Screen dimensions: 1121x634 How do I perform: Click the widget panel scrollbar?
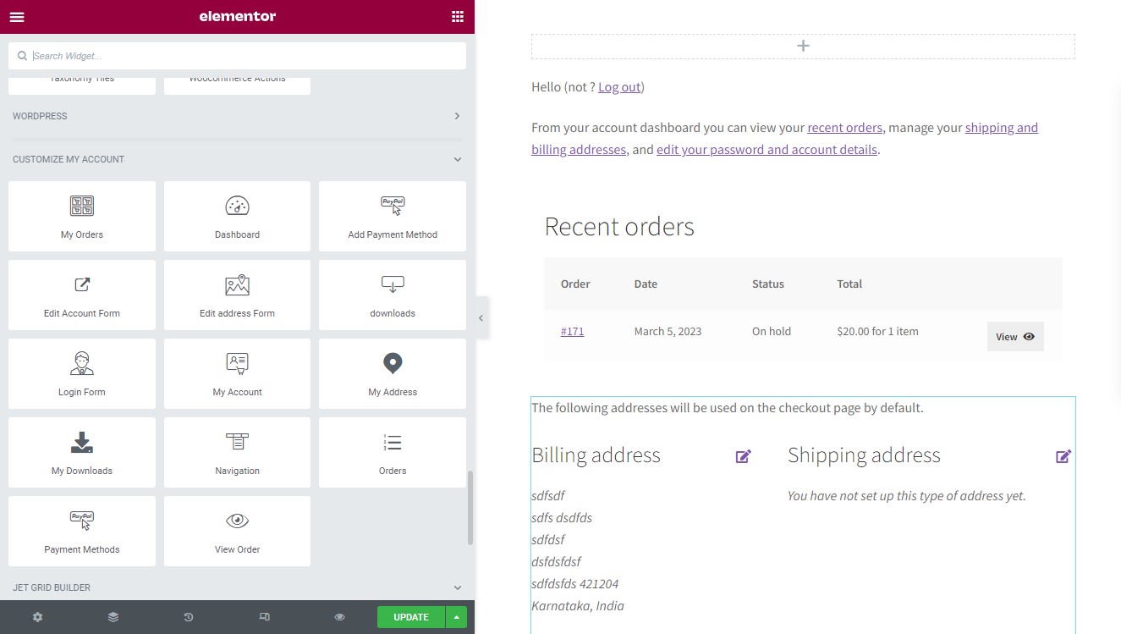pyautogui.click(x=470, y=508)
